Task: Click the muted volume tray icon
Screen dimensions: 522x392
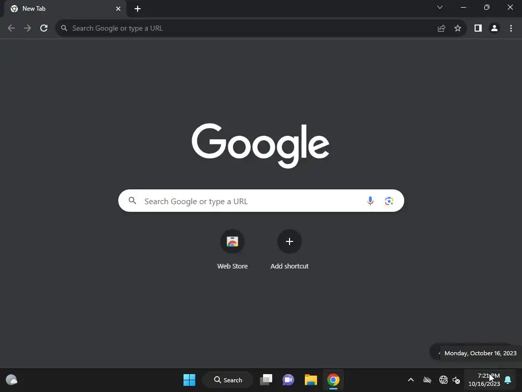Action: 456,380
